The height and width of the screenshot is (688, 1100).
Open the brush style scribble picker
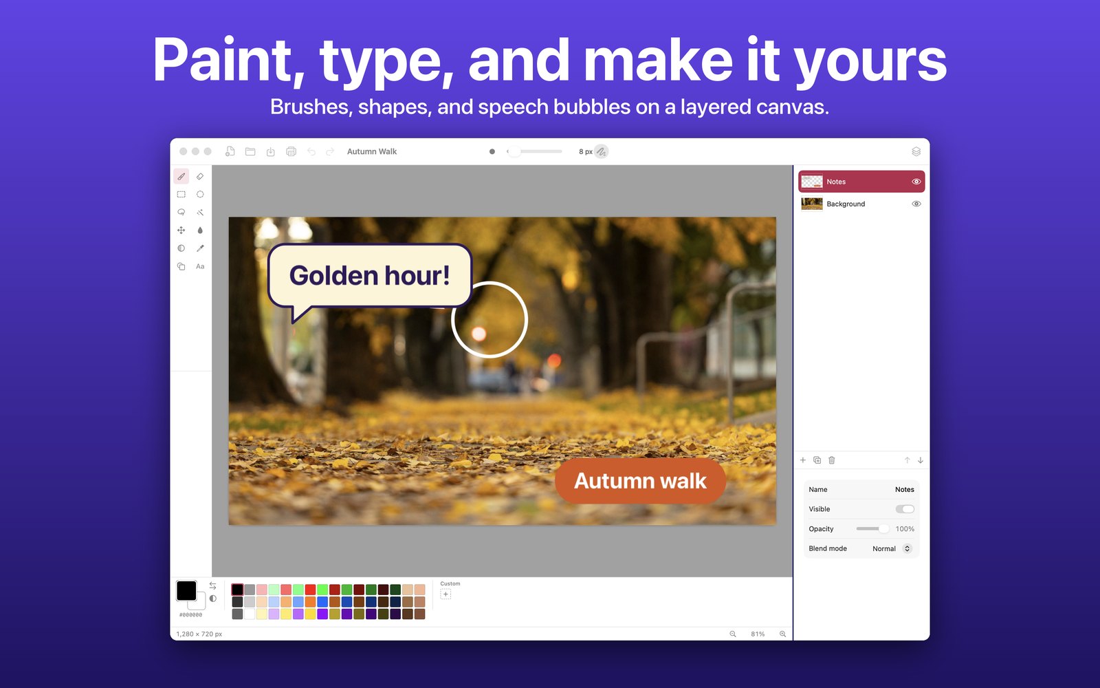[x=602, y=151]
